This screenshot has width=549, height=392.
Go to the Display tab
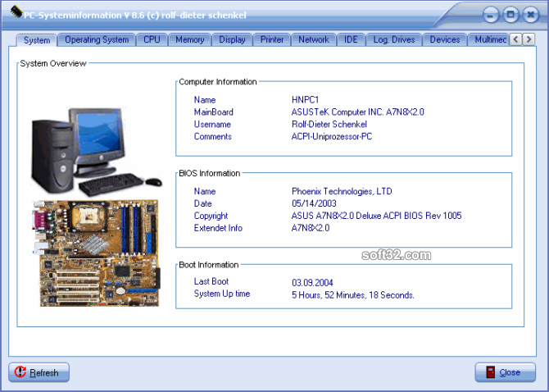point(232,40)
